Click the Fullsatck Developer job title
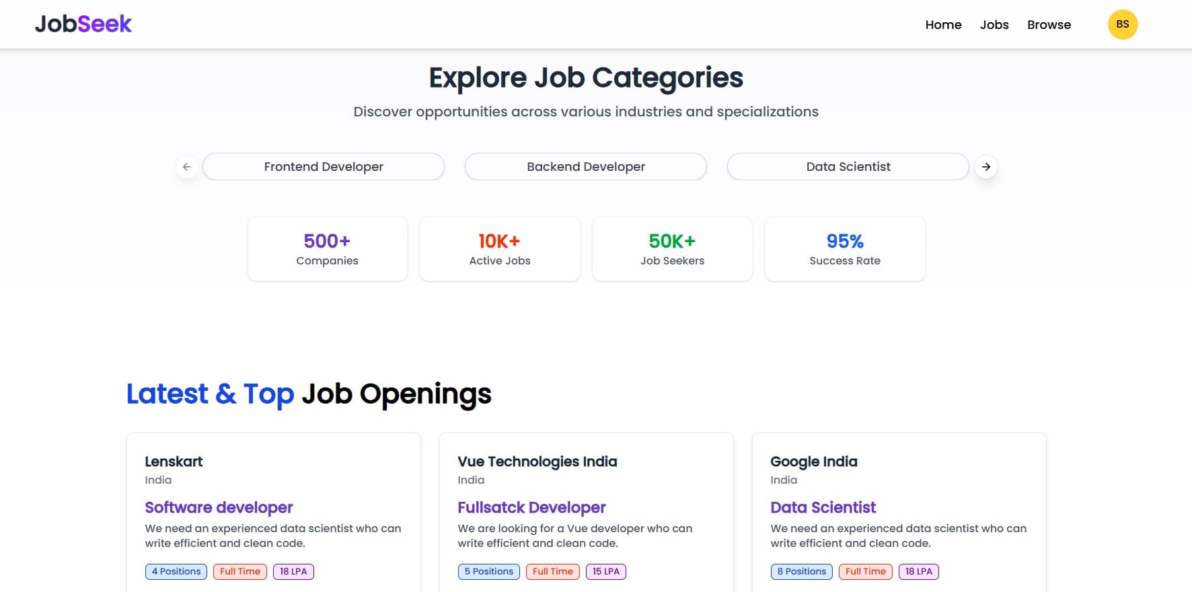The width and height of the screenshot is (1192, 592). (531, 507)
